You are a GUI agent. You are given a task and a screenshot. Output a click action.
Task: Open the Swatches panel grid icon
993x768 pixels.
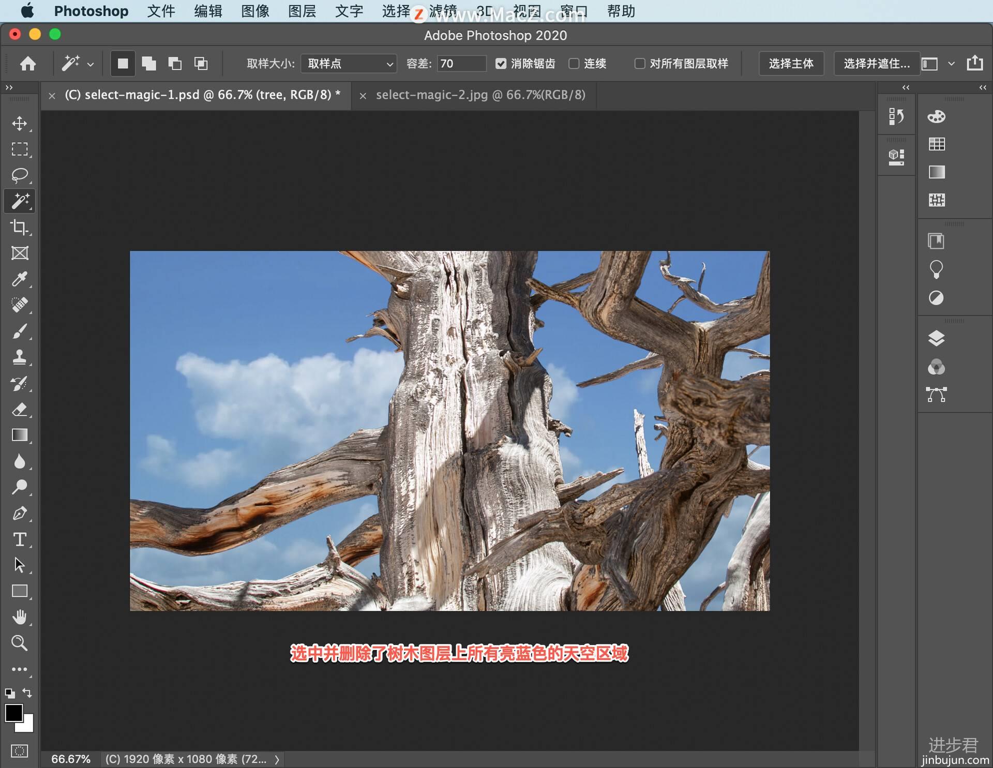tap(937, 144)
